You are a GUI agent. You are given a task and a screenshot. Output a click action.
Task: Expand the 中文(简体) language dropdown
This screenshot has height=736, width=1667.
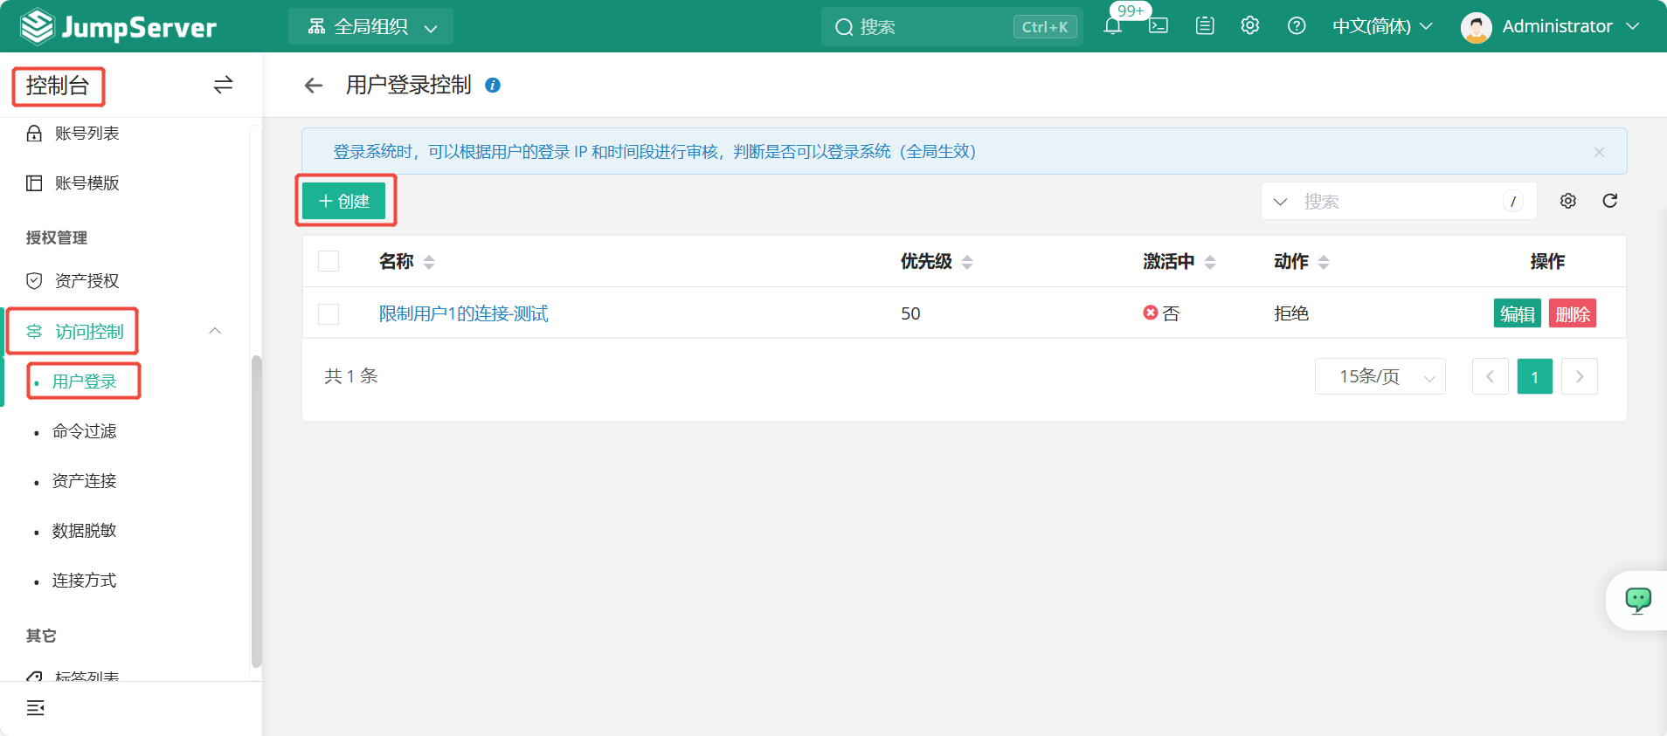tap(1381, 26)
